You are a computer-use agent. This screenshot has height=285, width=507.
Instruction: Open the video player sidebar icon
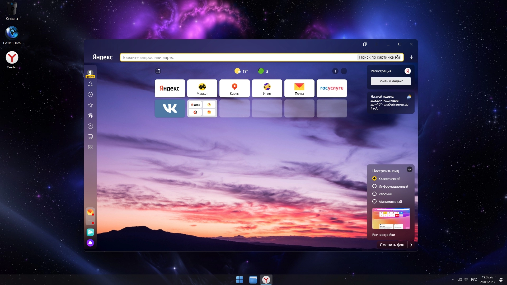point(90,126)
